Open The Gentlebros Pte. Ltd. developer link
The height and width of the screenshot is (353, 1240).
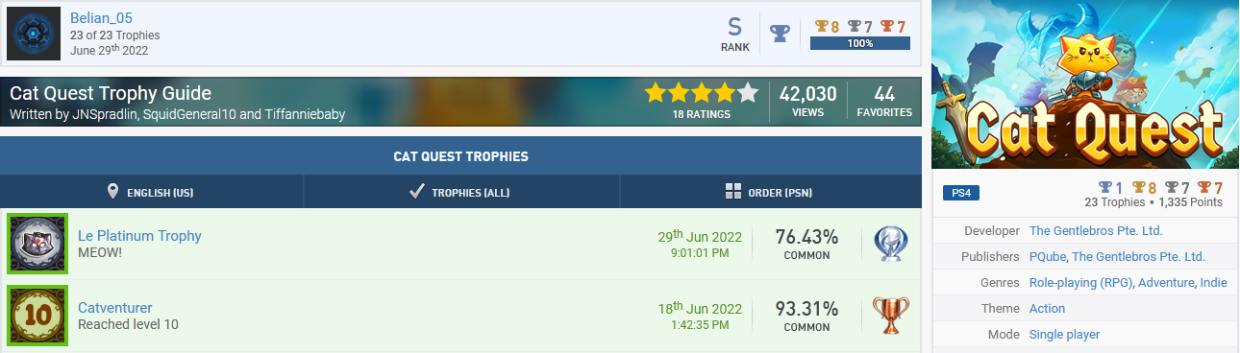coord(1096,231)
